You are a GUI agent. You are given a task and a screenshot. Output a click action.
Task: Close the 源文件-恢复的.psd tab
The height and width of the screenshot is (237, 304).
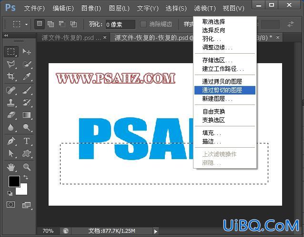105,37
